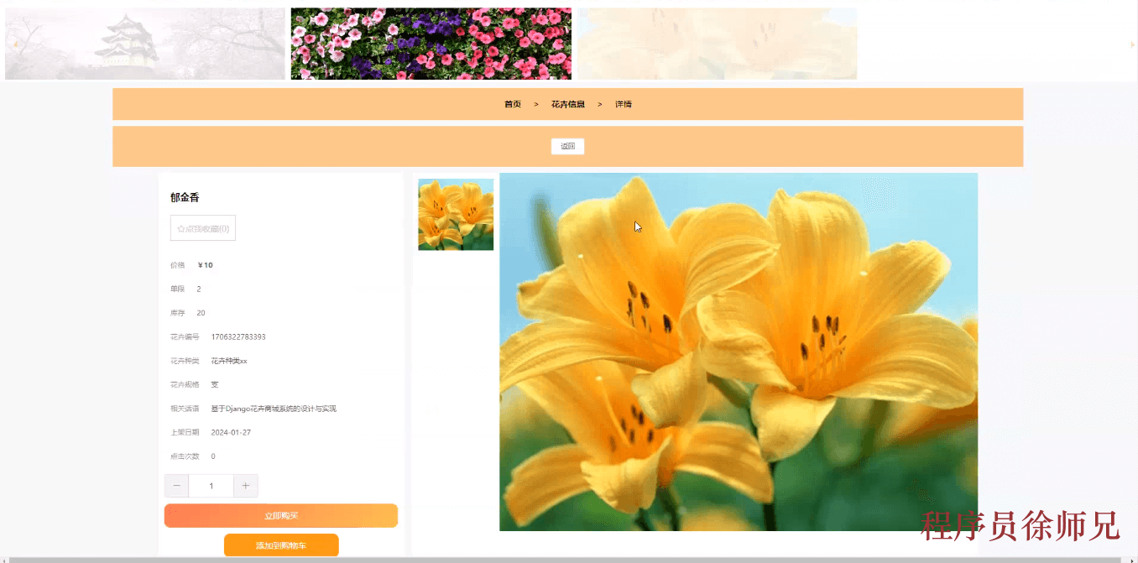The width and height of the screenshot is (1138, 563).
Task: Select 详情 in the breadcrumb navigation
Action: click(623, 103)
